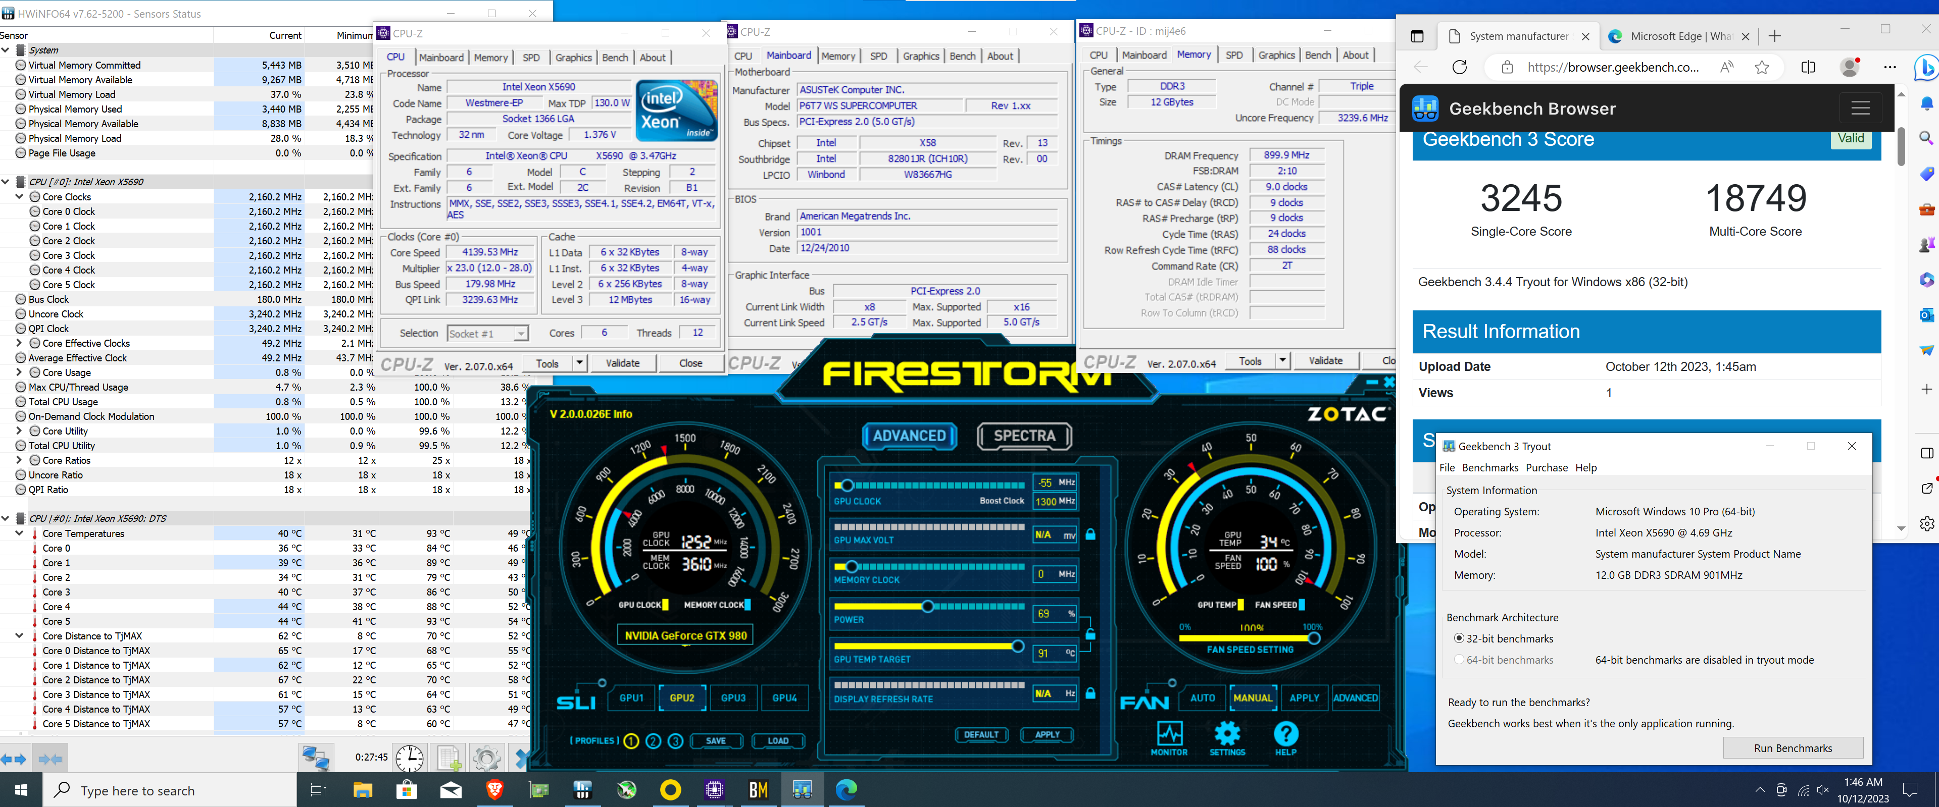Image resolution: width=1939 pixels, height=807 pixels.
Task: Open Edge profile avatar icon
Action: click(x=1850, y=67)
